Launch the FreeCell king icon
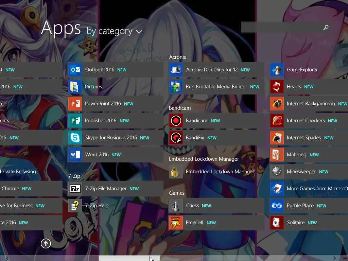The height and width of the screenshot is (261, 348). tap(176, 223)
